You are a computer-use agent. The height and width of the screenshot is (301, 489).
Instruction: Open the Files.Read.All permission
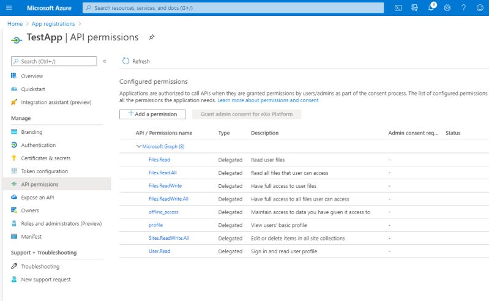pyautogui.click(x=163, y=173)
